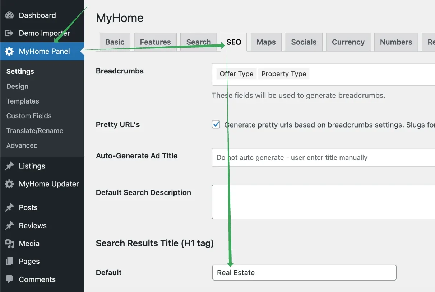The height and width of the screenshot is (292, 435).
Task: Click the Breadcrumbs setting label
Action: tap(120, 71)
